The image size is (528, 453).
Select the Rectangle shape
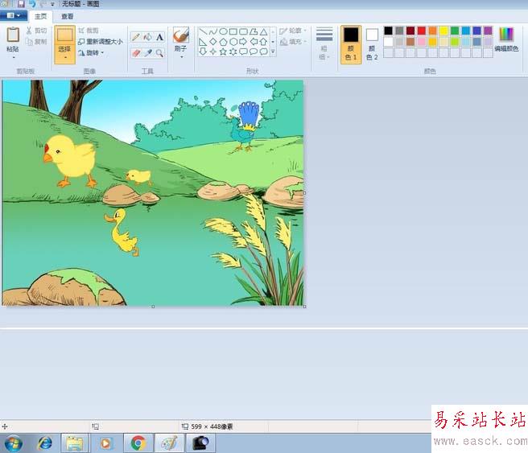233,31
